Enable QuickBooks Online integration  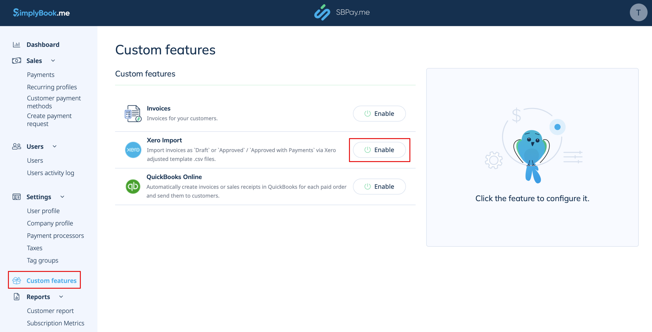point(379,186)
